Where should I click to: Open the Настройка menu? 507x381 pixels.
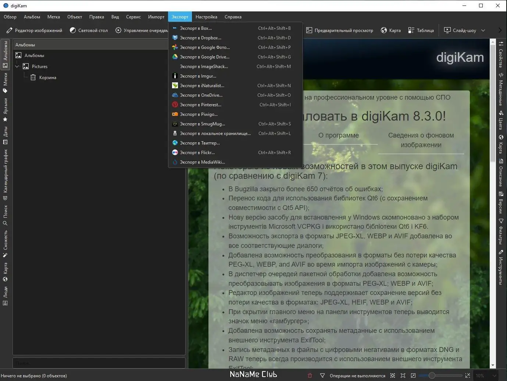pyautogui.click(x=206, y=17)
